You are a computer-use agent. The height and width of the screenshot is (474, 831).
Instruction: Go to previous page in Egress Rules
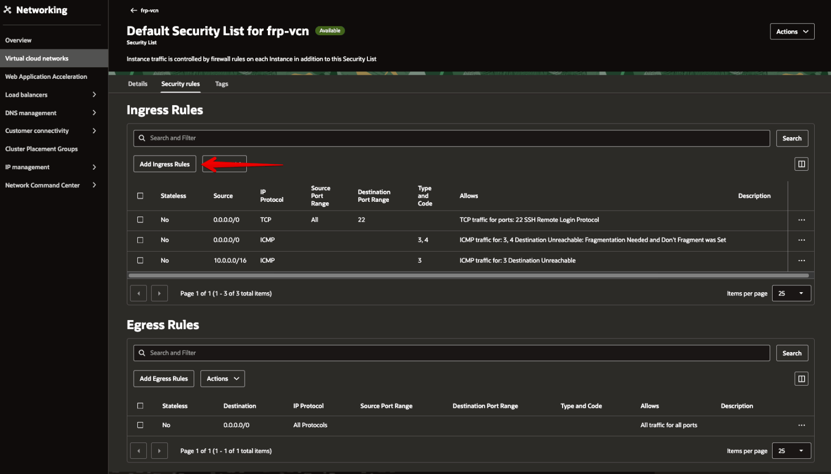138,451
